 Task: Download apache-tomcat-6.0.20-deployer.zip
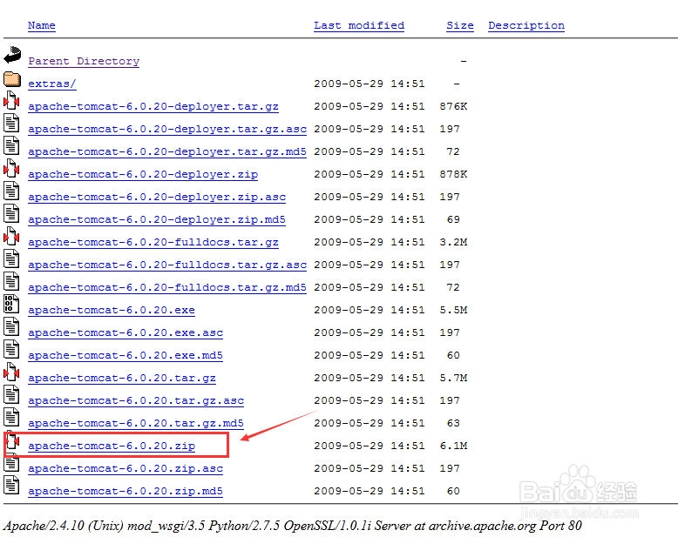pyautogui.click(x=143, y=174)
